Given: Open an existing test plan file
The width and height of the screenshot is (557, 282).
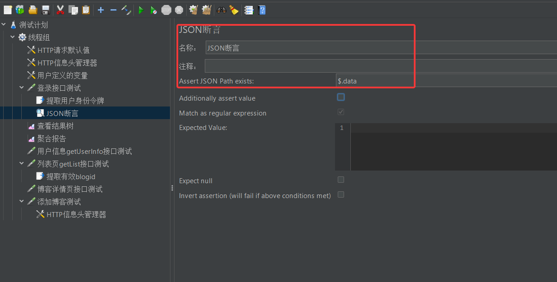Looking at the screenshot, I should (33, 9).
